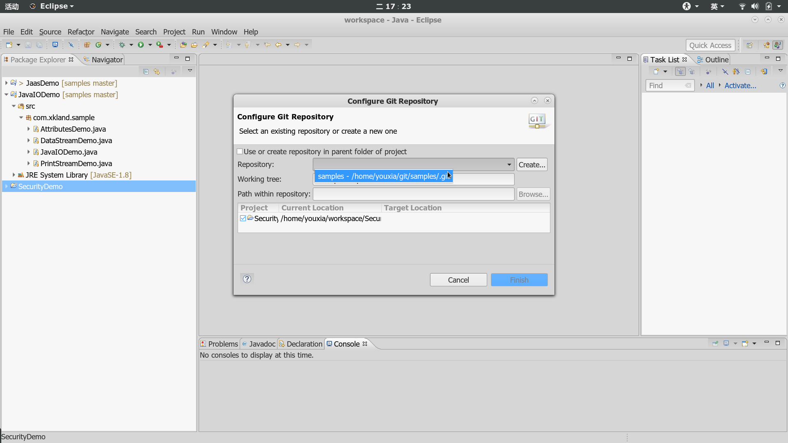Uncheck the SecurityDemo project row checkbox
Screen dimensions: 788x443
click(243, 218)
